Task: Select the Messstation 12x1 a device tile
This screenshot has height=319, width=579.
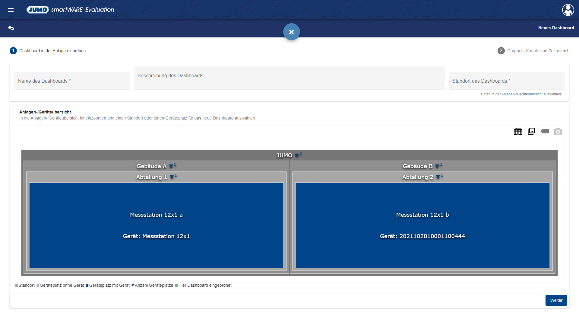Action: 156,225
